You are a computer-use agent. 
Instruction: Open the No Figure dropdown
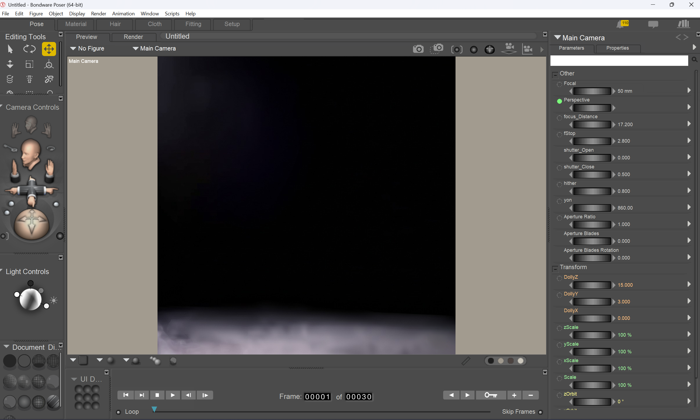[x=87, y=48]
